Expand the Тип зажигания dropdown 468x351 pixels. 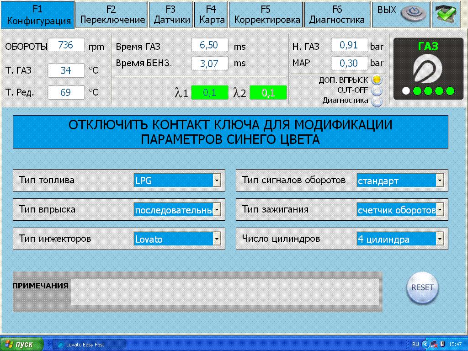click(440, 209)
